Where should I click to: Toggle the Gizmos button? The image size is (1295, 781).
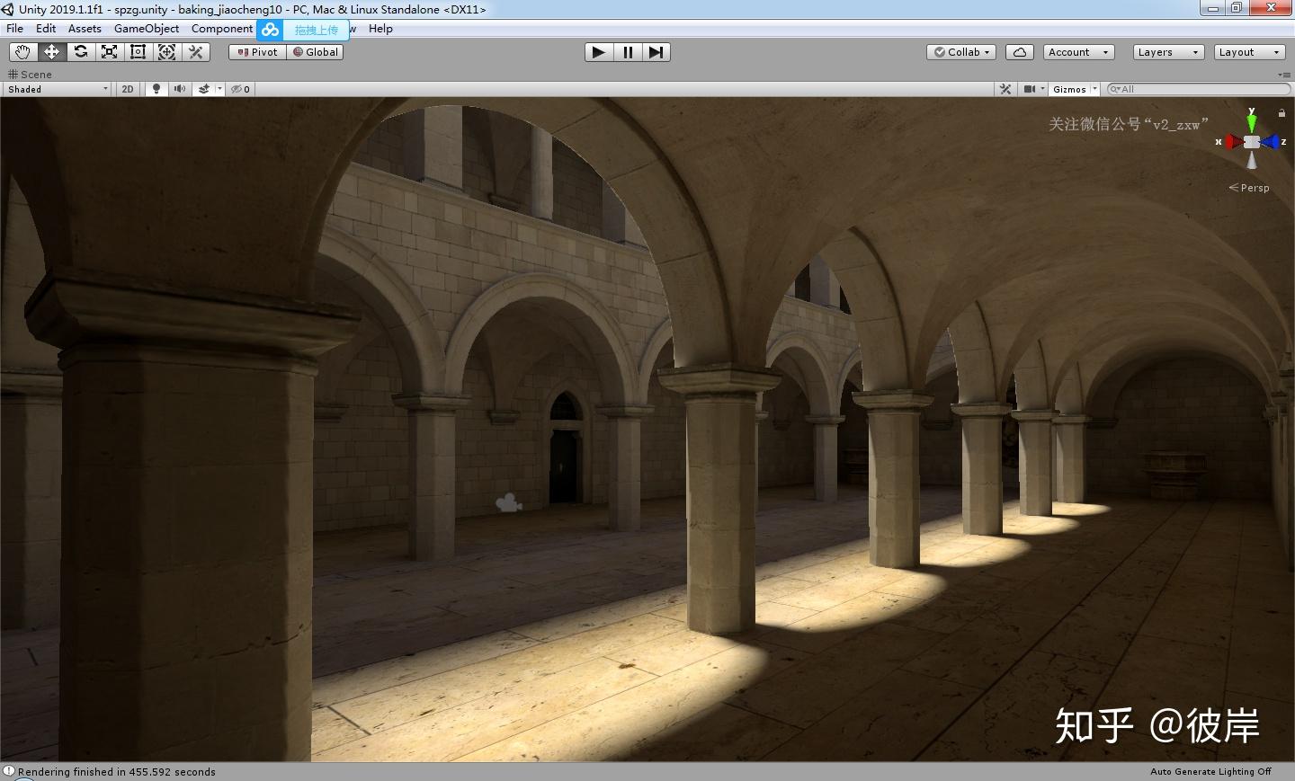1069,89
